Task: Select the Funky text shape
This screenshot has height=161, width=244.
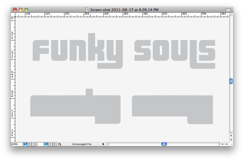Action: 77,51
